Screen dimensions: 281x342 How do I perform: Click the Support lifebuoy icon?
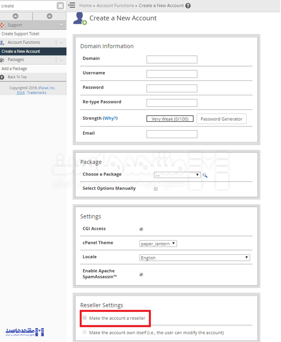coord(2,25)
